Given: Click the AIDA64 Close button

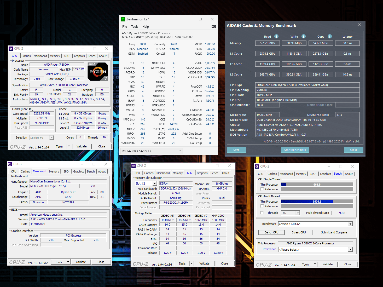Looking at the screenshot, I should click(x=353, y=150).
